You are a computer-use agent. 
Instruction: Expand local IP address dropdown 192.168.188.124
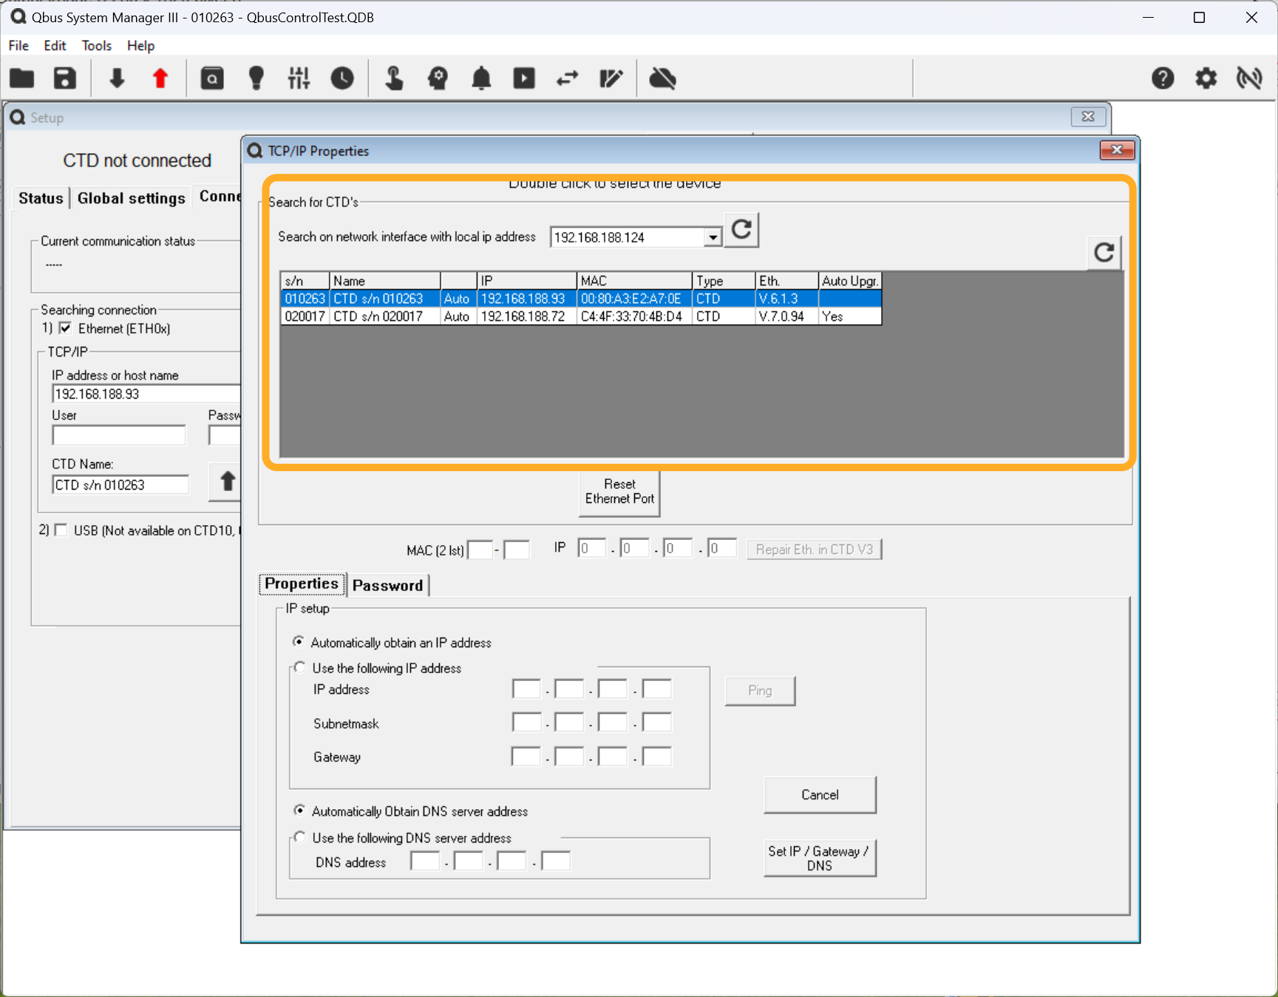point(713,237)
